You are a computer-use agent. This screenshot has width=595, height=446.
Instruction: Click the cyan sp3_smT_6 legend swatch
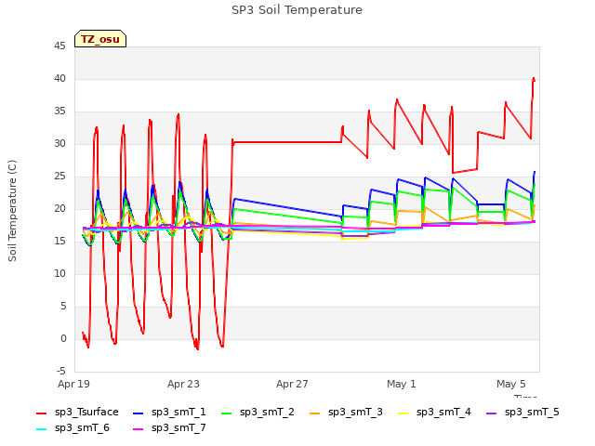click(41, 429)
